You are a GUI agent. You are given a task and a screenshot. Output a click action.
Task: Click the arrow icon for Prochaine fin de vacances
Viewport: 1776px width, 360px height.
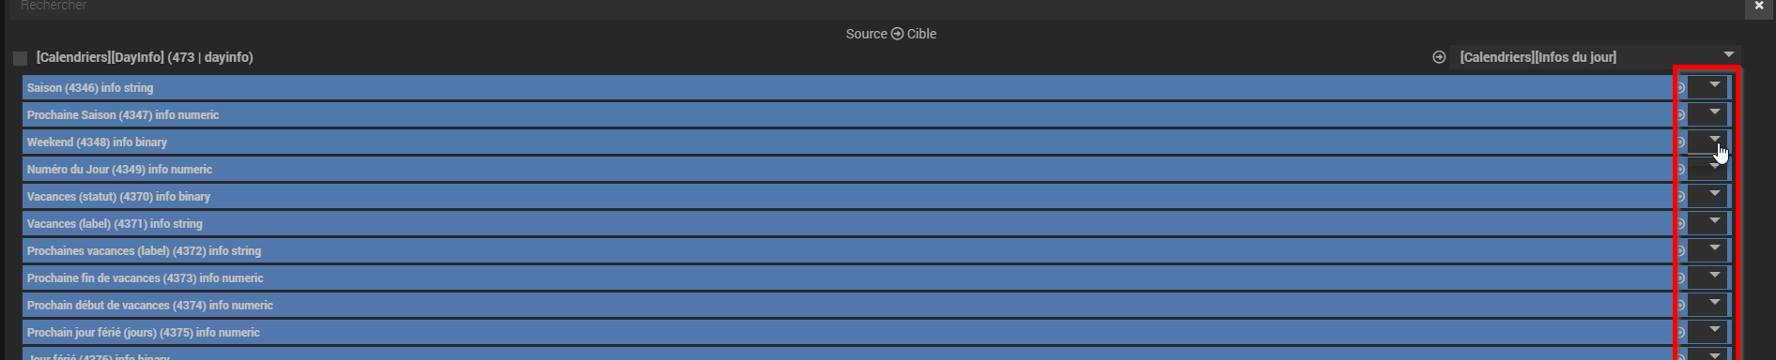[x=1680, y=277]
